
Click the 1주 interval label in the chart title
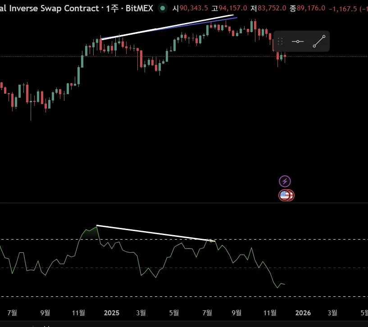click(112, 9)
